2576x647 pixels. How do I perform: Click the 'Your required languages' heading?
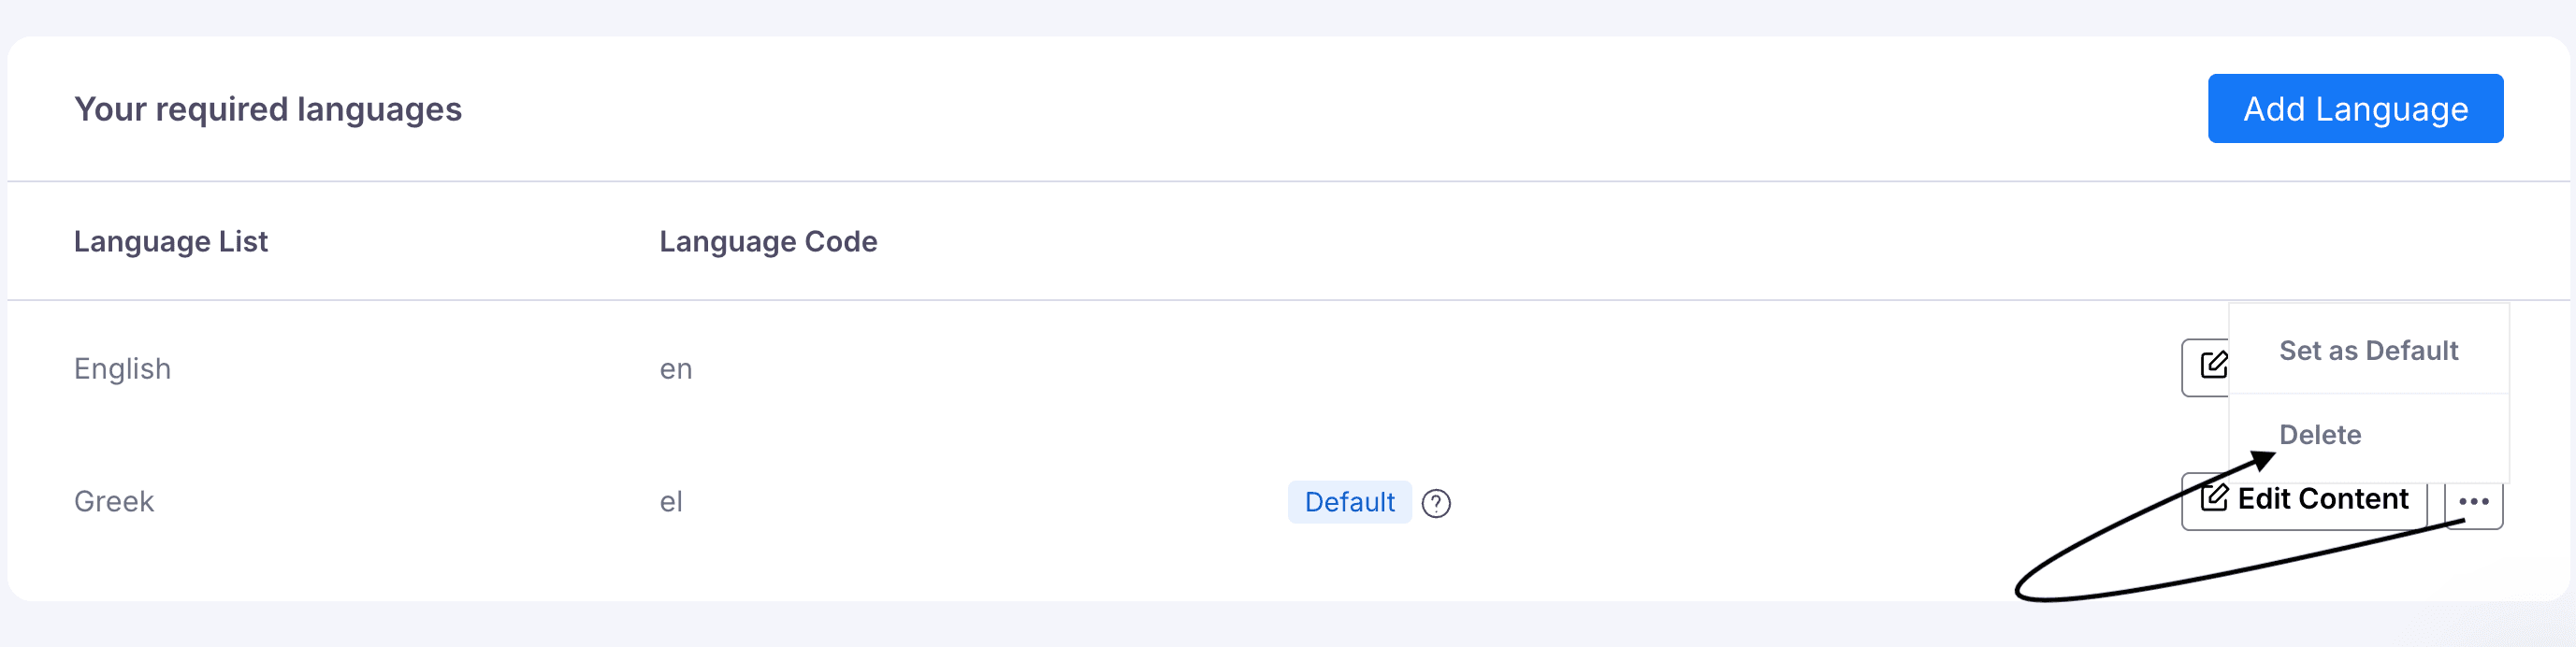[x=268, y=109]
